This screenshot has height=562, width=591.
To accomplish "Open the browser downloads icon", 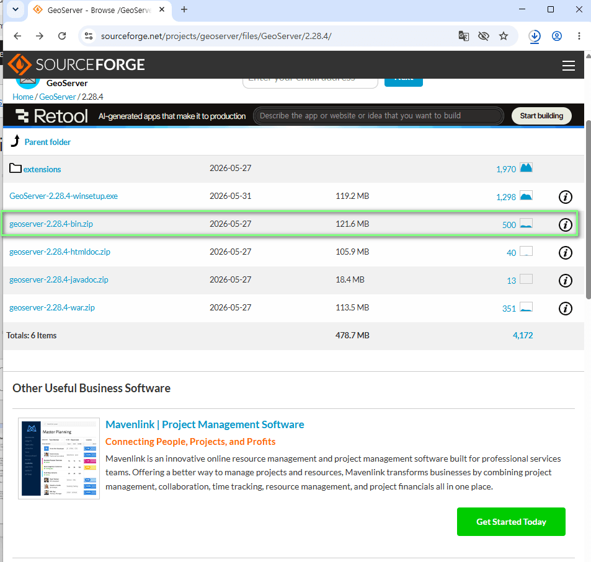I will (535, 36).
